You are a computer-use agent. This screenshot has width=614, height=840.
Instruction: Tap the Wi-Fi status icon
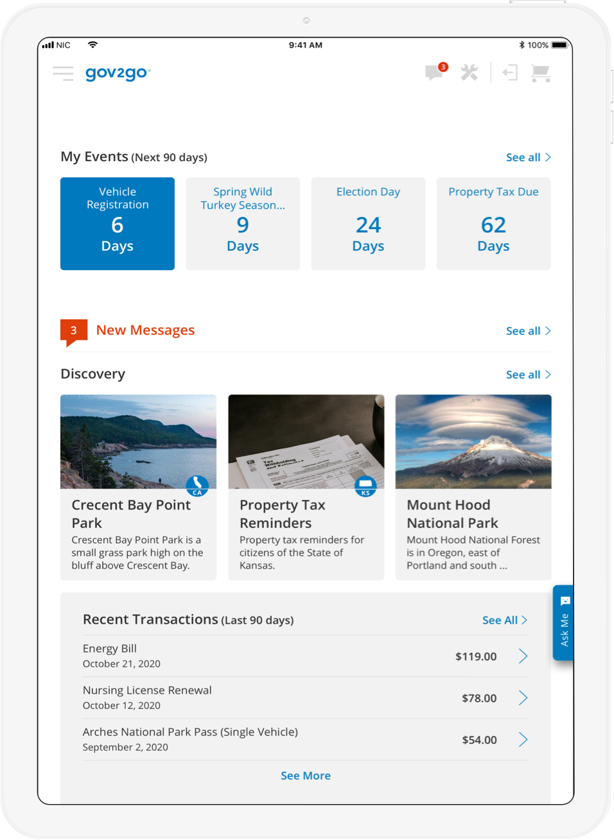click(93, 45)
